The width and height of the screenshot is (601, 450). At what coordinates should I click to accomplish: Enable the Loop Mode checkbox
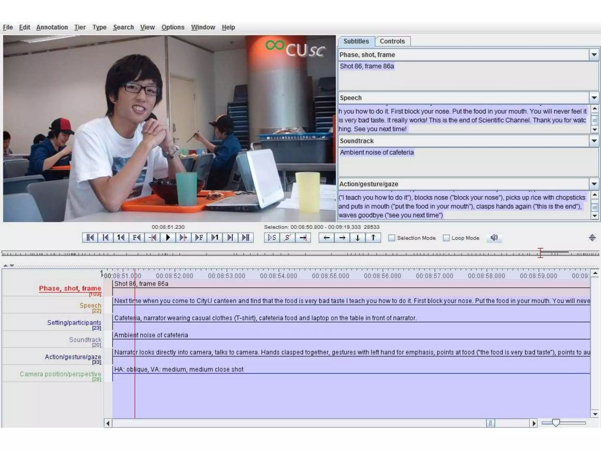tap(446, 238)
